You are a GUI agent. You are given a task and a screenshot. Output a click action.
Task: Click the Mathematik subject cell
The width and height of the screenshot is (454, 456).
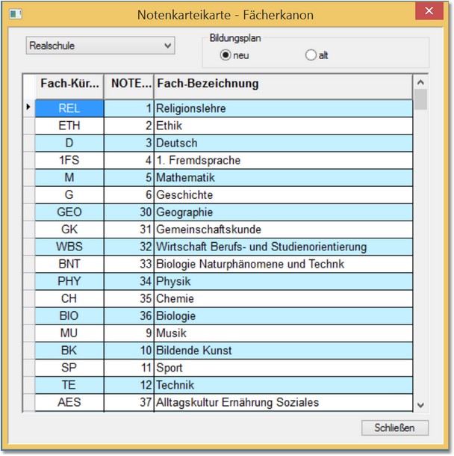click(282, 178)
